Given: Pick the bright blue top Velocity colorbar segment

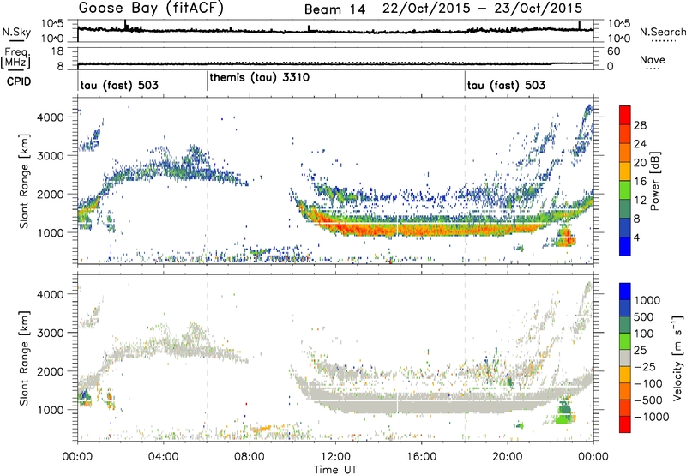Looking at the screenshot, I should 625,292.
